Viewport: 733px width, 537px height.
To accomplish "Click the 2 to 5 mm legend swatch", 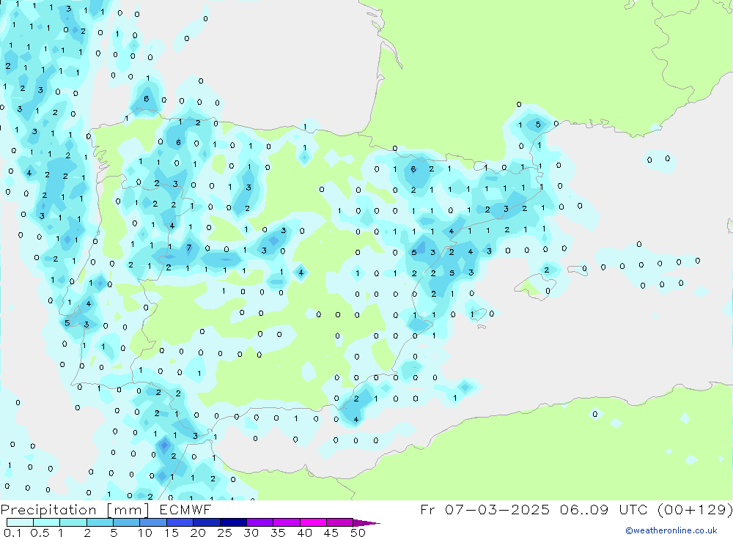I will pos(100,522).
